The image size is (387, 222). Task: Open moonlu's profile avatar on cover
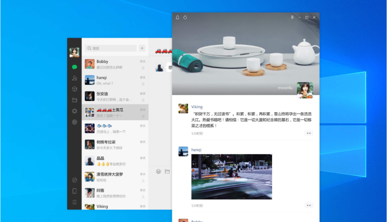click(305, 90)
